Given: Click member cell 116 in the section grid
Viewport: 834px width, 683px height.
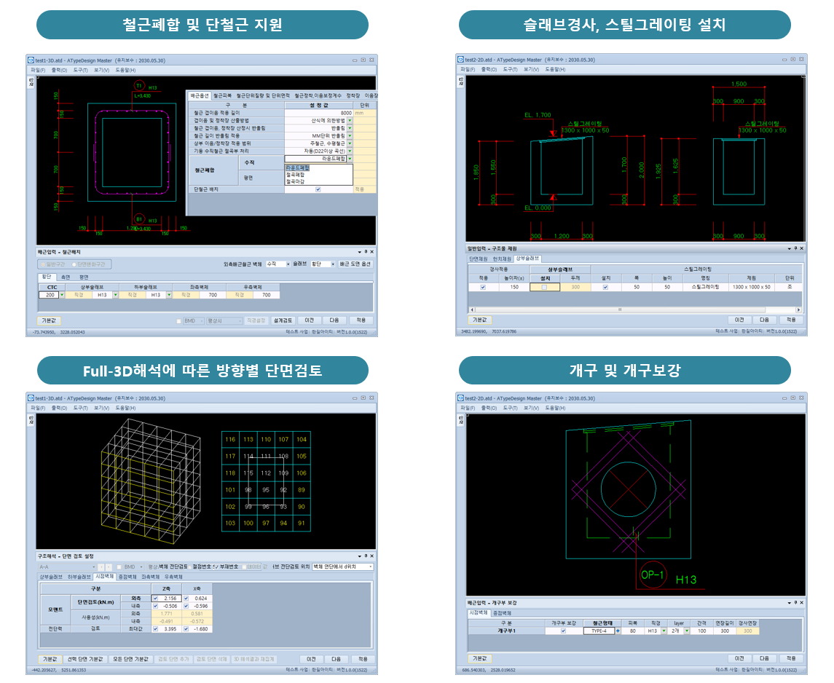Looking at the screenshot, I should (230, 440).
